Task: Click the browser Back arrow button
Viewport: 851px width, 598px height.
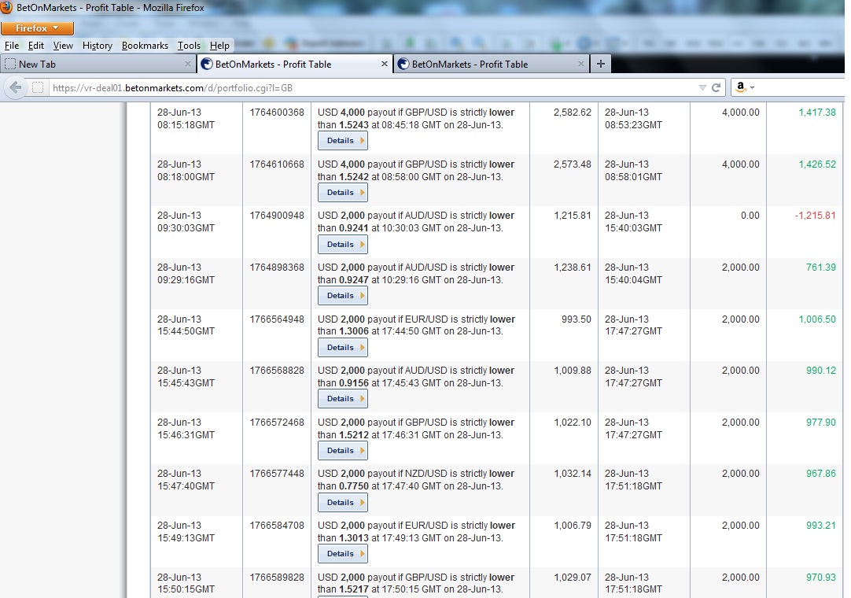Action: click(x=16, y=87)
